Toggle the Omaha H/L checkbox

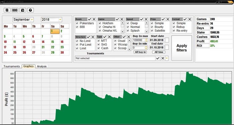(100, 31)
